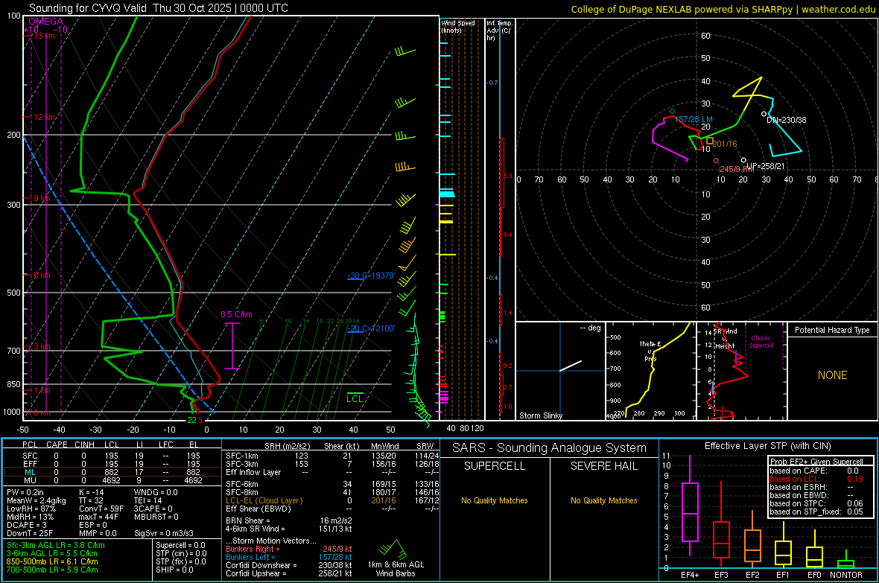
Task: Click the MU parcel row label
Action: tap(30, 480)
